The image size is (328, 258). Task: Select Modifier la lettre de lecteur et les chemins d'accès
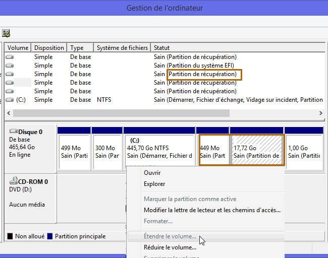coord(212,210)
